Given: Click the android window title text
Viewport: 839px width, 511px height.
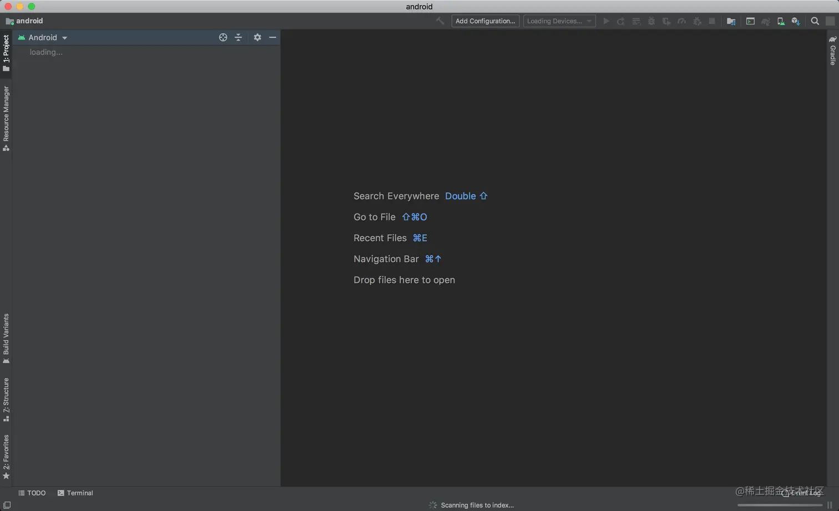Looking at the screenshot, I should pyautogui.click(x=419, y=7).
